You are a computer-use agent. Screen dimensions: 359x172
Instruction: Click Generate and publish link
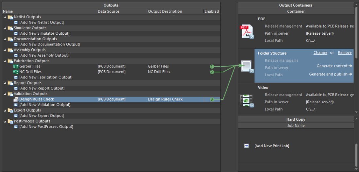[330, 74]
